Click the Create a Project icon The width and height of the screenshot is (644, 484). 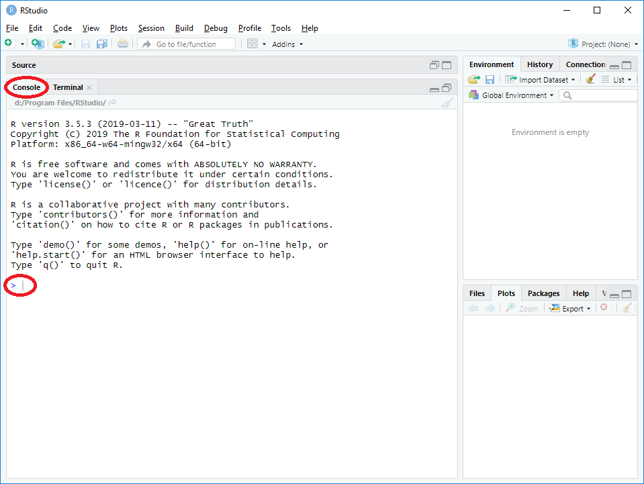38,44
